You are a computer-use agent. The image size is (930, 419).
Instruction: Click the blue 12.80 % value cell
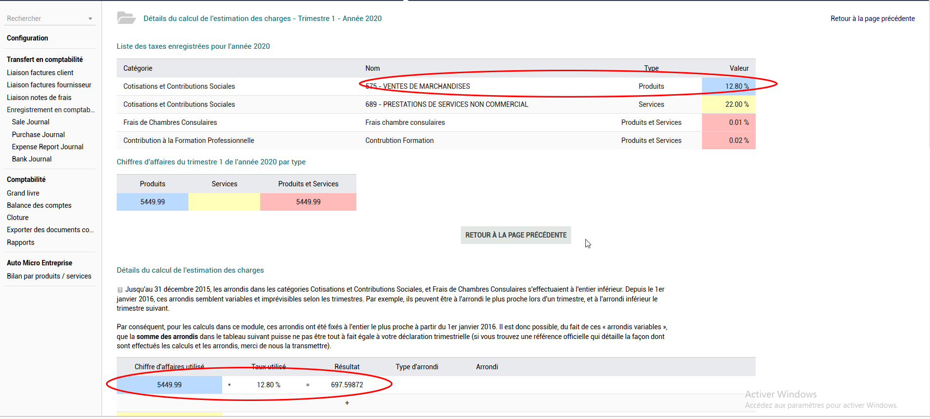coord(728,86)
